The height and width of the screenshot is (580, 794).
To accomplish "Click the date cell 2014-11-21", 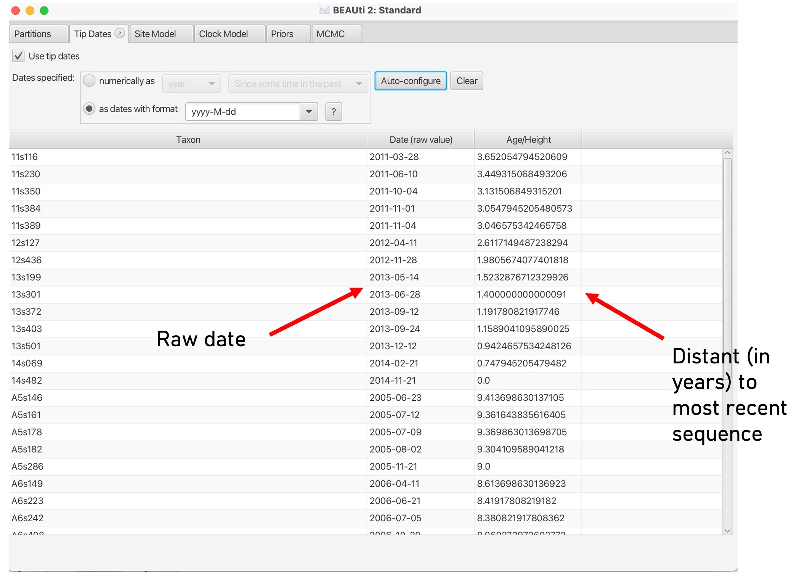I will (421, 381).
